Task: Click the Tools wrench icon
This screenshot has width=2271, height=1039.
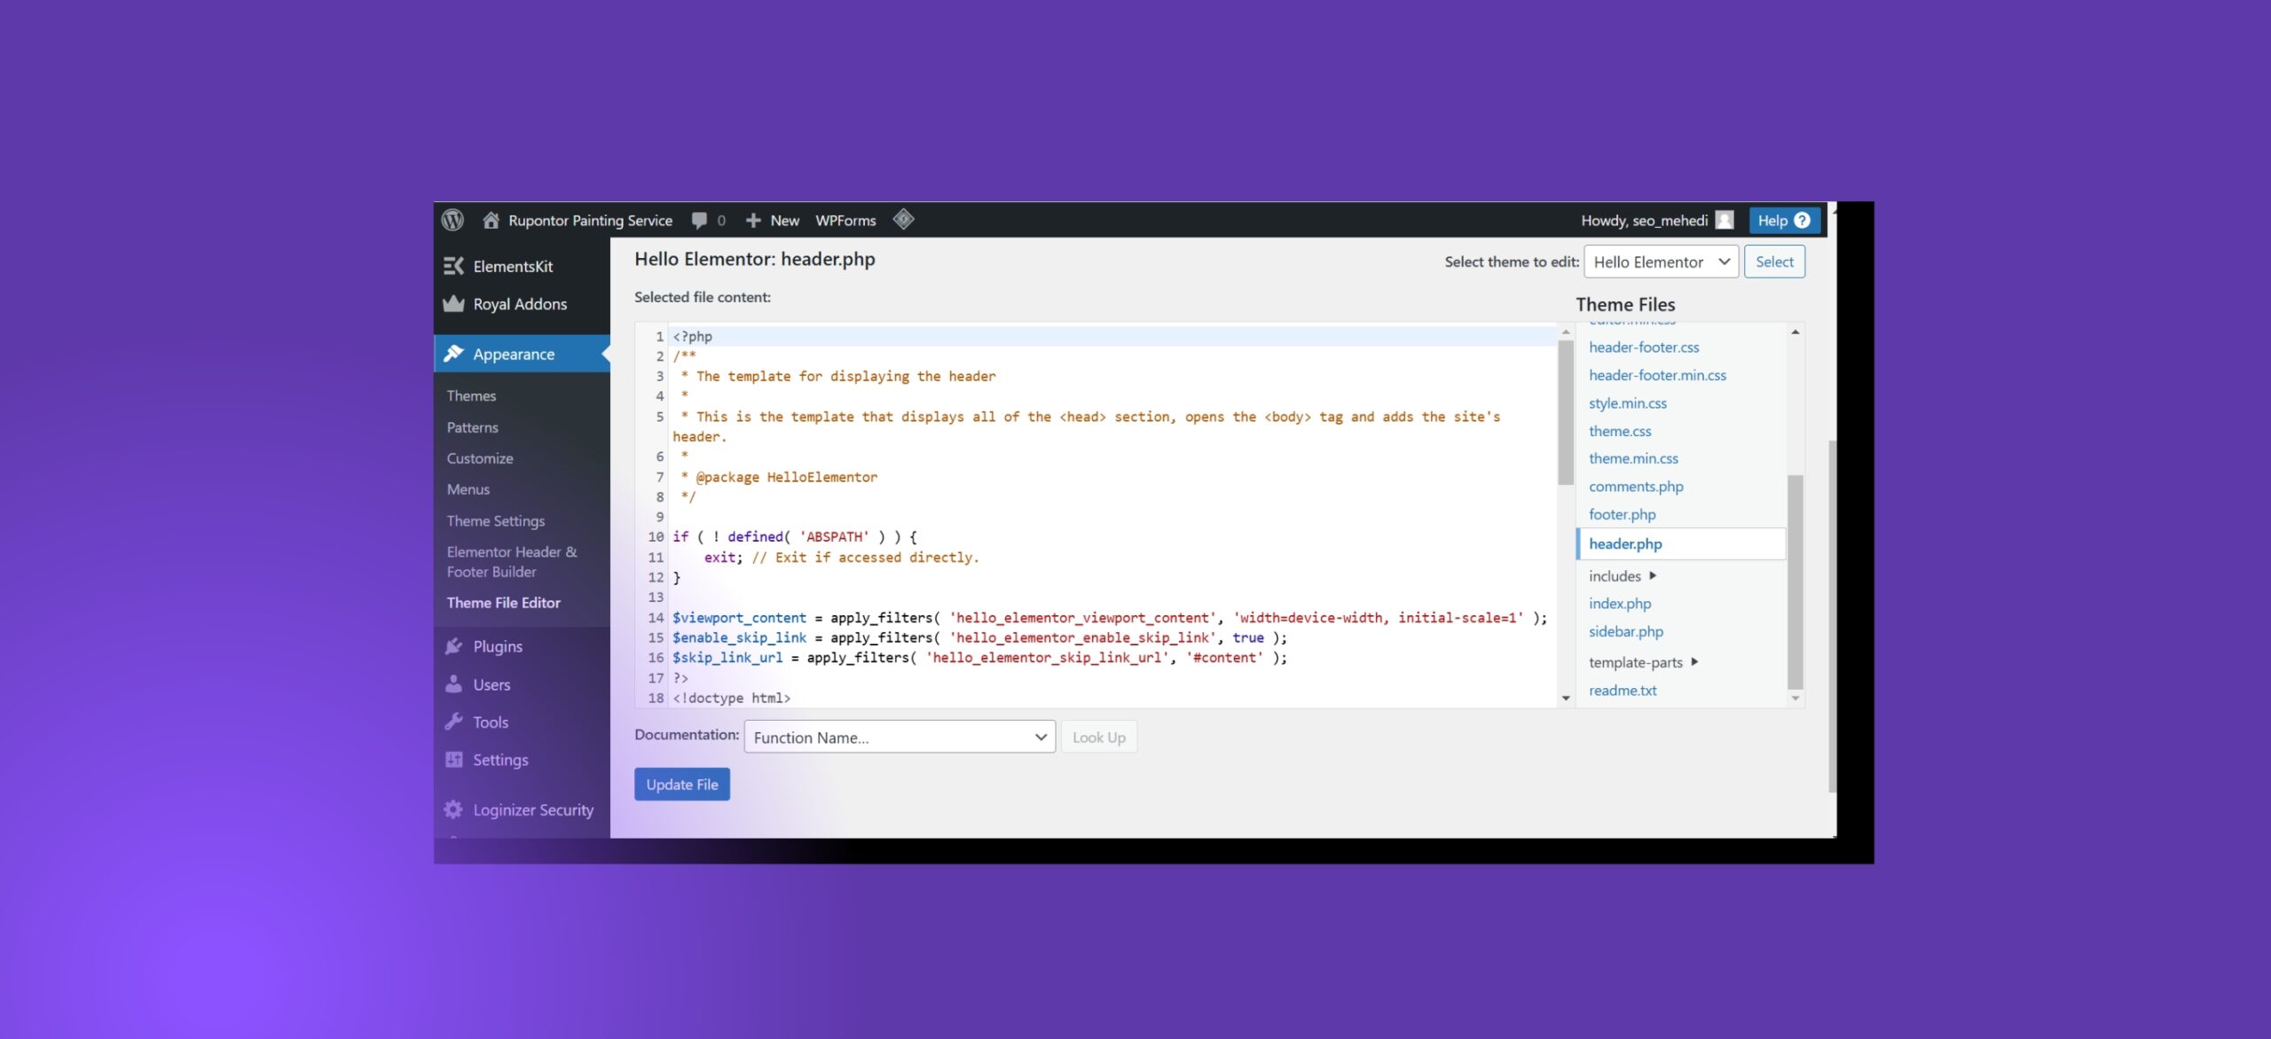Action: pos(453,722)
